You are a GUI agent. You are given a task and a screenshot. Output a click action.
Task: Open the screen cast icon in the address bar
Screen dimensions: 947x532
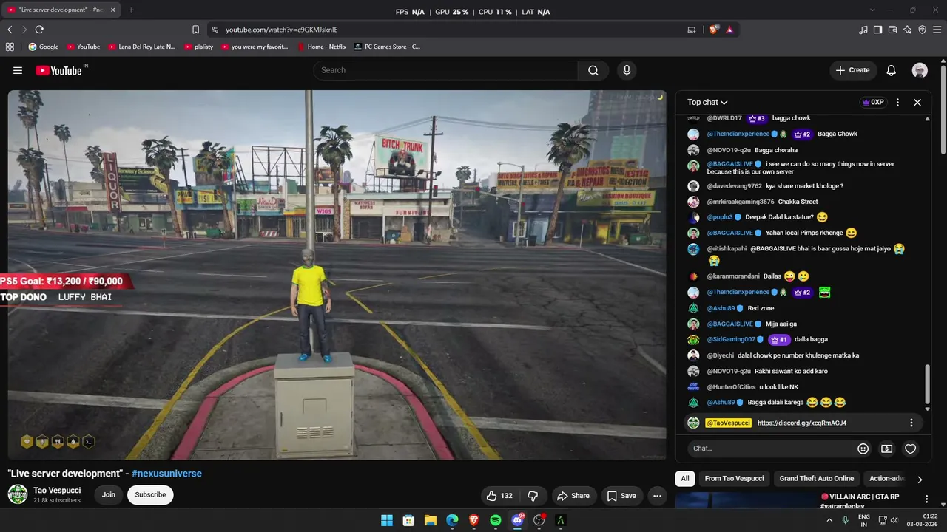pyautogui.click(x=692, y=30)
